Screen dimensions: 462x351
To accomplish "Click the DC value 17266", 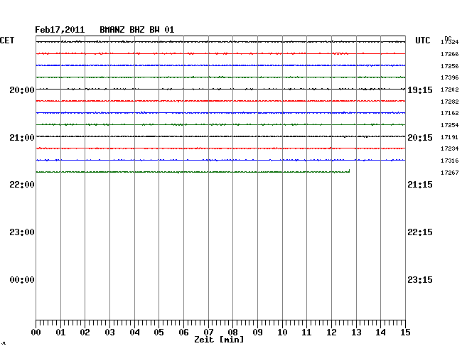I will coord(450,54).
